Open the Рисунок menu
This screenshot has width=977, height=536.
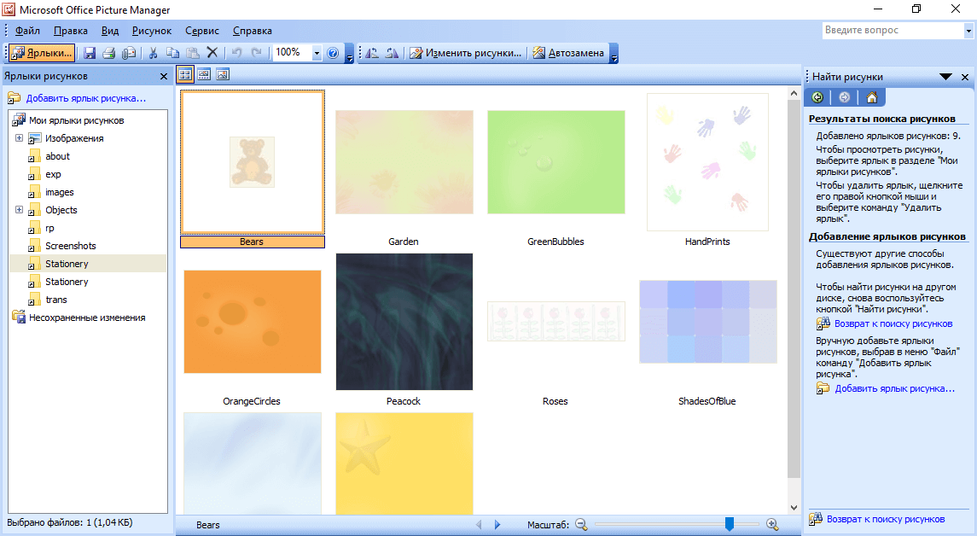152,31
